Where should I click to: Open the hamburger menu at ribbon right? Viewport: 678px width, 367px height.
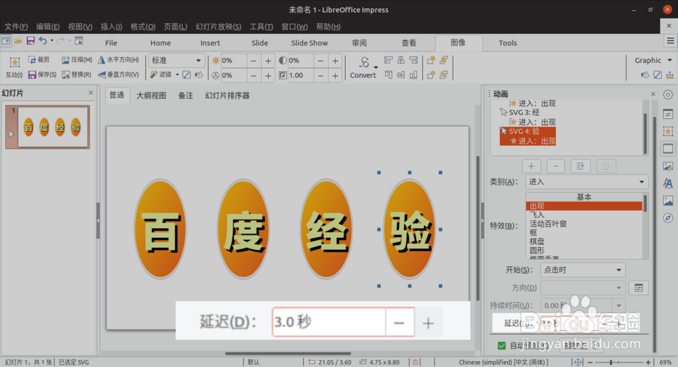(671, 41)
